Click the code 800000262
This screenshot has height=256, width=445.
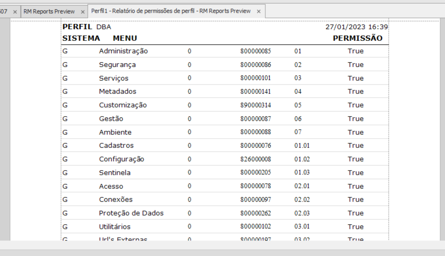click(256, 213)
